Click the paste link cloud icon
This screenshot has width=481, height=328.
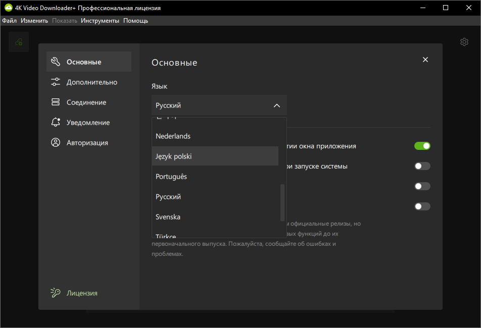pos(19,42)
